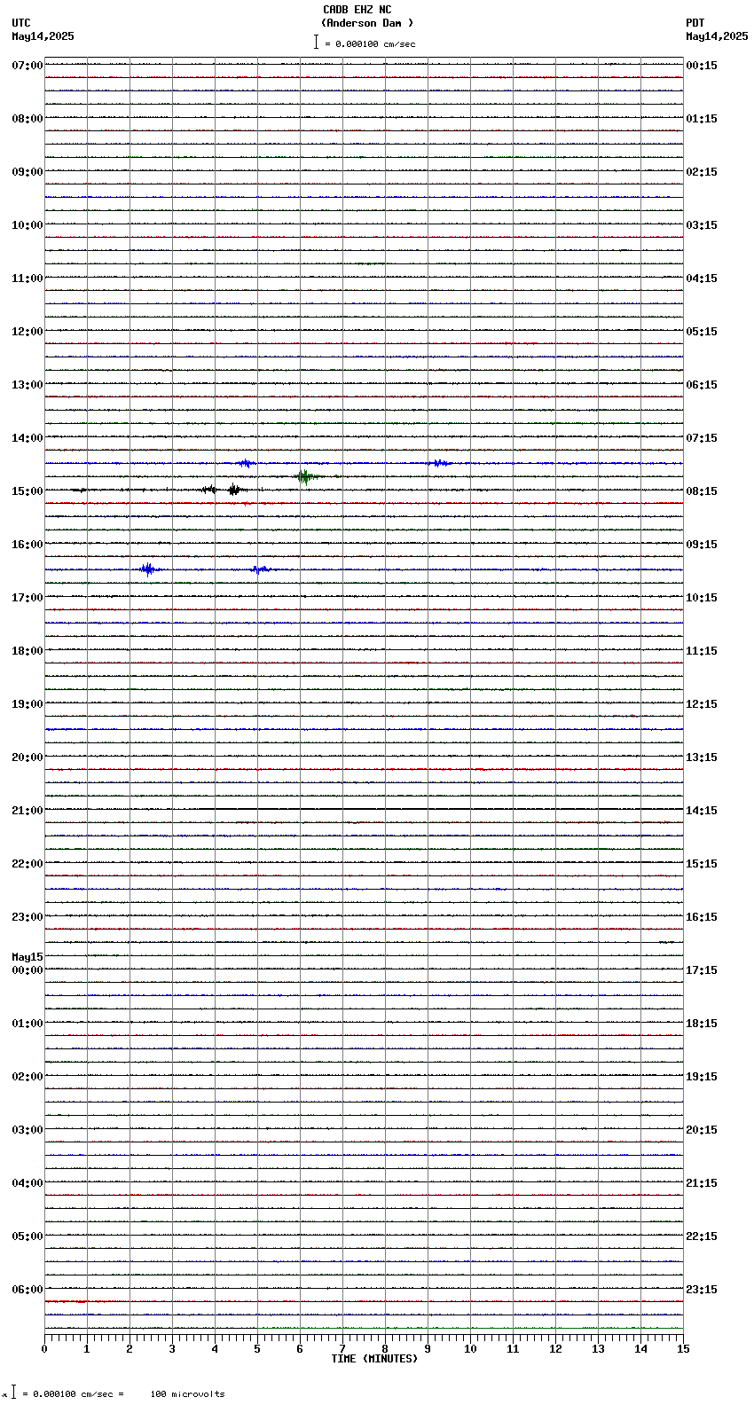This screenshot has height=1405, width=754.
Task: Click the blue burst near minute 9 on the 14:30 trace
Action: pos(438,463)
